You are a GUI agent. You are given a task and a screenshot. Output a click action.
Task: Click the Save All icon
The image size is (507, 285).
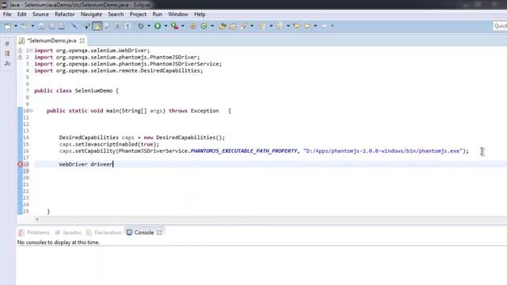tap(51, 26)
